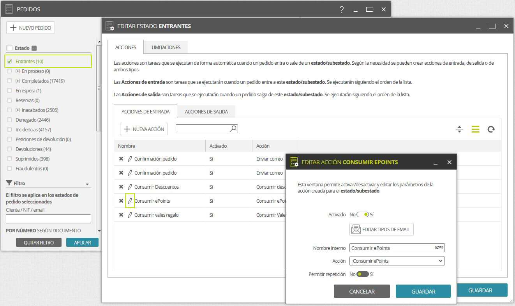Open the Acciones tab

click(x=125, y=47)
